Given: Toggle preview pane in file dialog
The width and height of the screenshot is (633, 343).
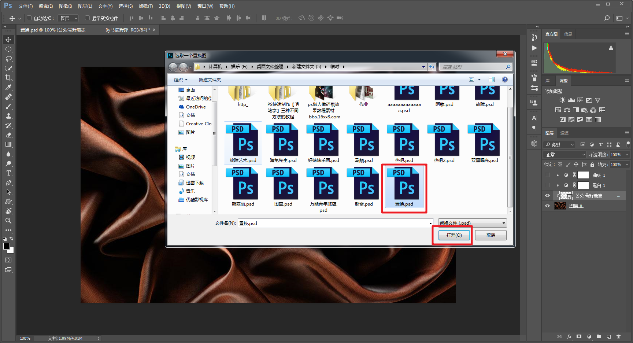Looking at the screenshot, I should pyautogui.click(x=492, y=80).
